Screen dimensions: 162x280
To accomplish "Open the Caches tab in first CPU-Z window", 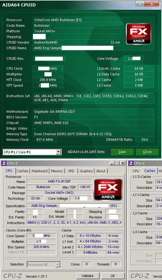I will [23, 171].
